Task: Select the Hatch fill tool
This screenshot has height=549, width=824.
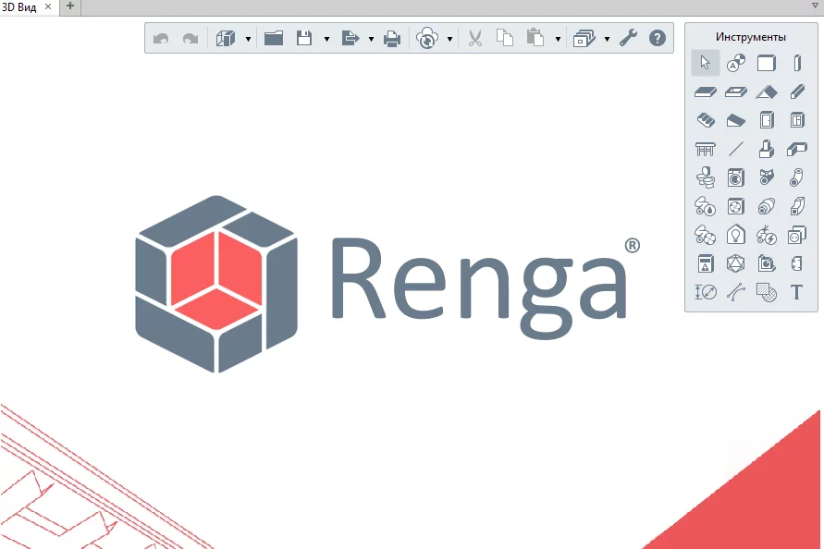Action: (x=766, y=292)
